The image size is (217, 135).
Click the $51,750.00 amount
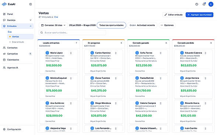click(x=143, y=91)
